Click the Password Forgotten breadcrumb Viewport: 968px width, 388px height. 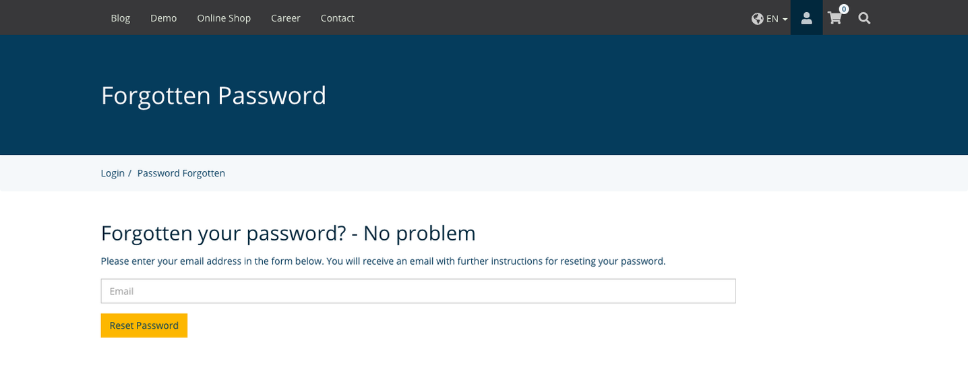[x=181, y=172]
